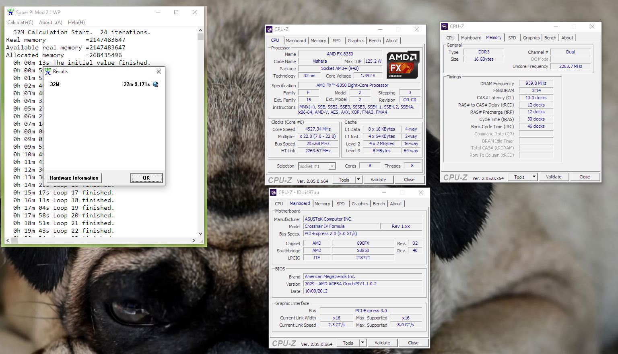The height and width of the screenshot is (354, 618).
Task: Click Tools button in CPU window
Action: click(344, 180)
